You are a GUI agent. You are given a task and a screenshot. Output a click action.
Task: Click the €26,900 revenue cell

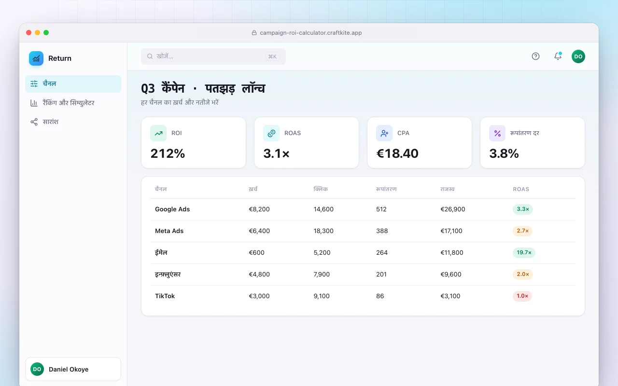pyautogui.click(x=453, y=209)
